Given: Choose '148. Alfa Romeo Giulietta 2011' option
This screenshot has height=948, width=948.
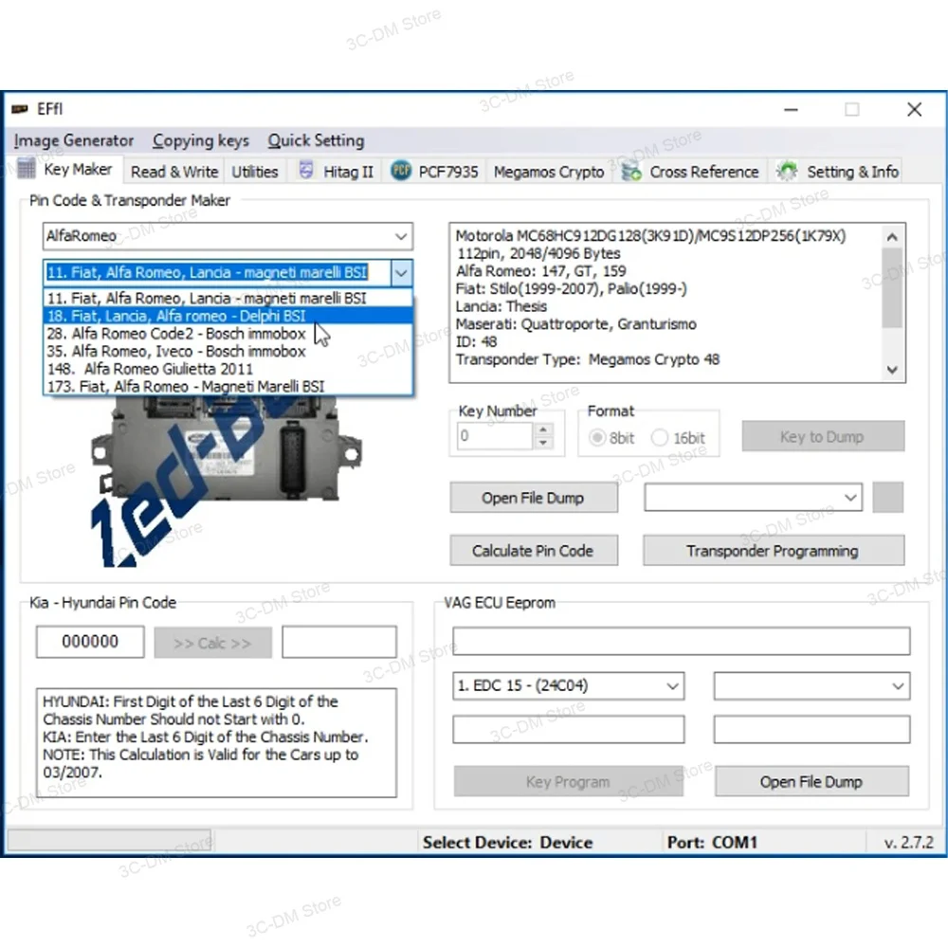Looking at the screenshot, I should pos(228,369).
